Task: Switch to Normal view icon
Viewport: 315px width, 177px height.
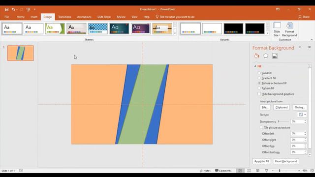Action: click(240, 171)
